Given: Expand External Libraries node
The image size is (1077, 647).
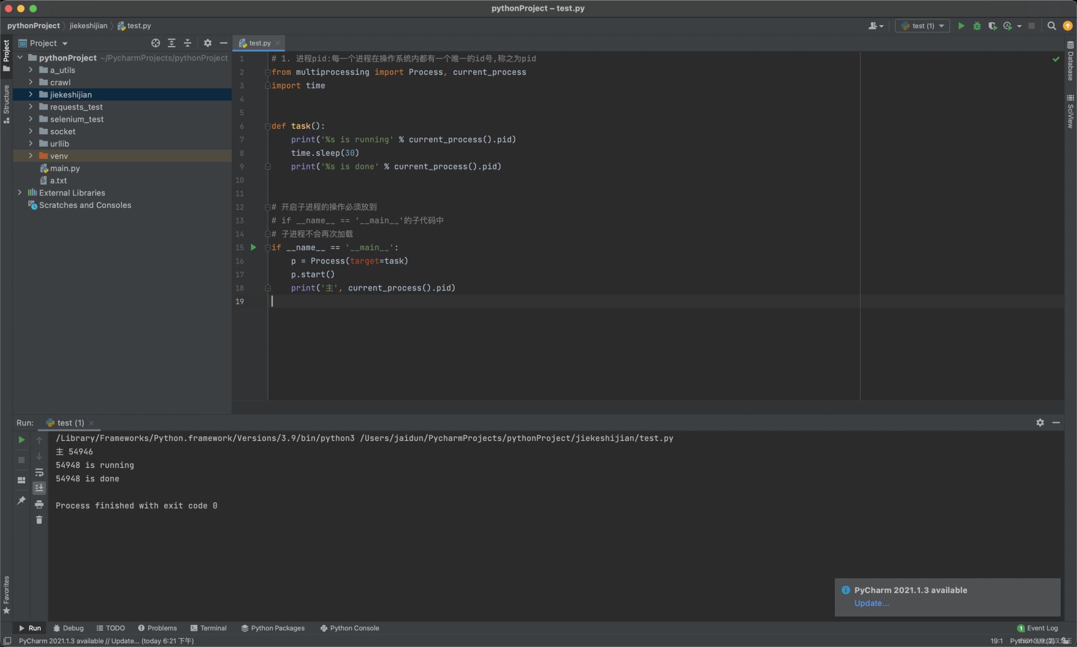Looking at the screenshot, I should click(x=20, y=193).
